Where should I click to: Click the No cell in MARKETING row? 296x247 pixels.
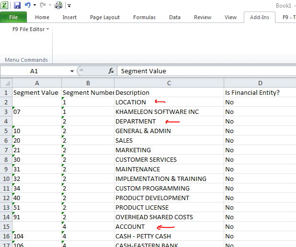coord(260,150)
